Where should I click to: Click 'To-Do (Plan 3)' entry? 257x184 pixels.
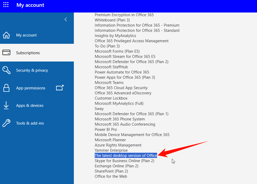tap(107, 46)
